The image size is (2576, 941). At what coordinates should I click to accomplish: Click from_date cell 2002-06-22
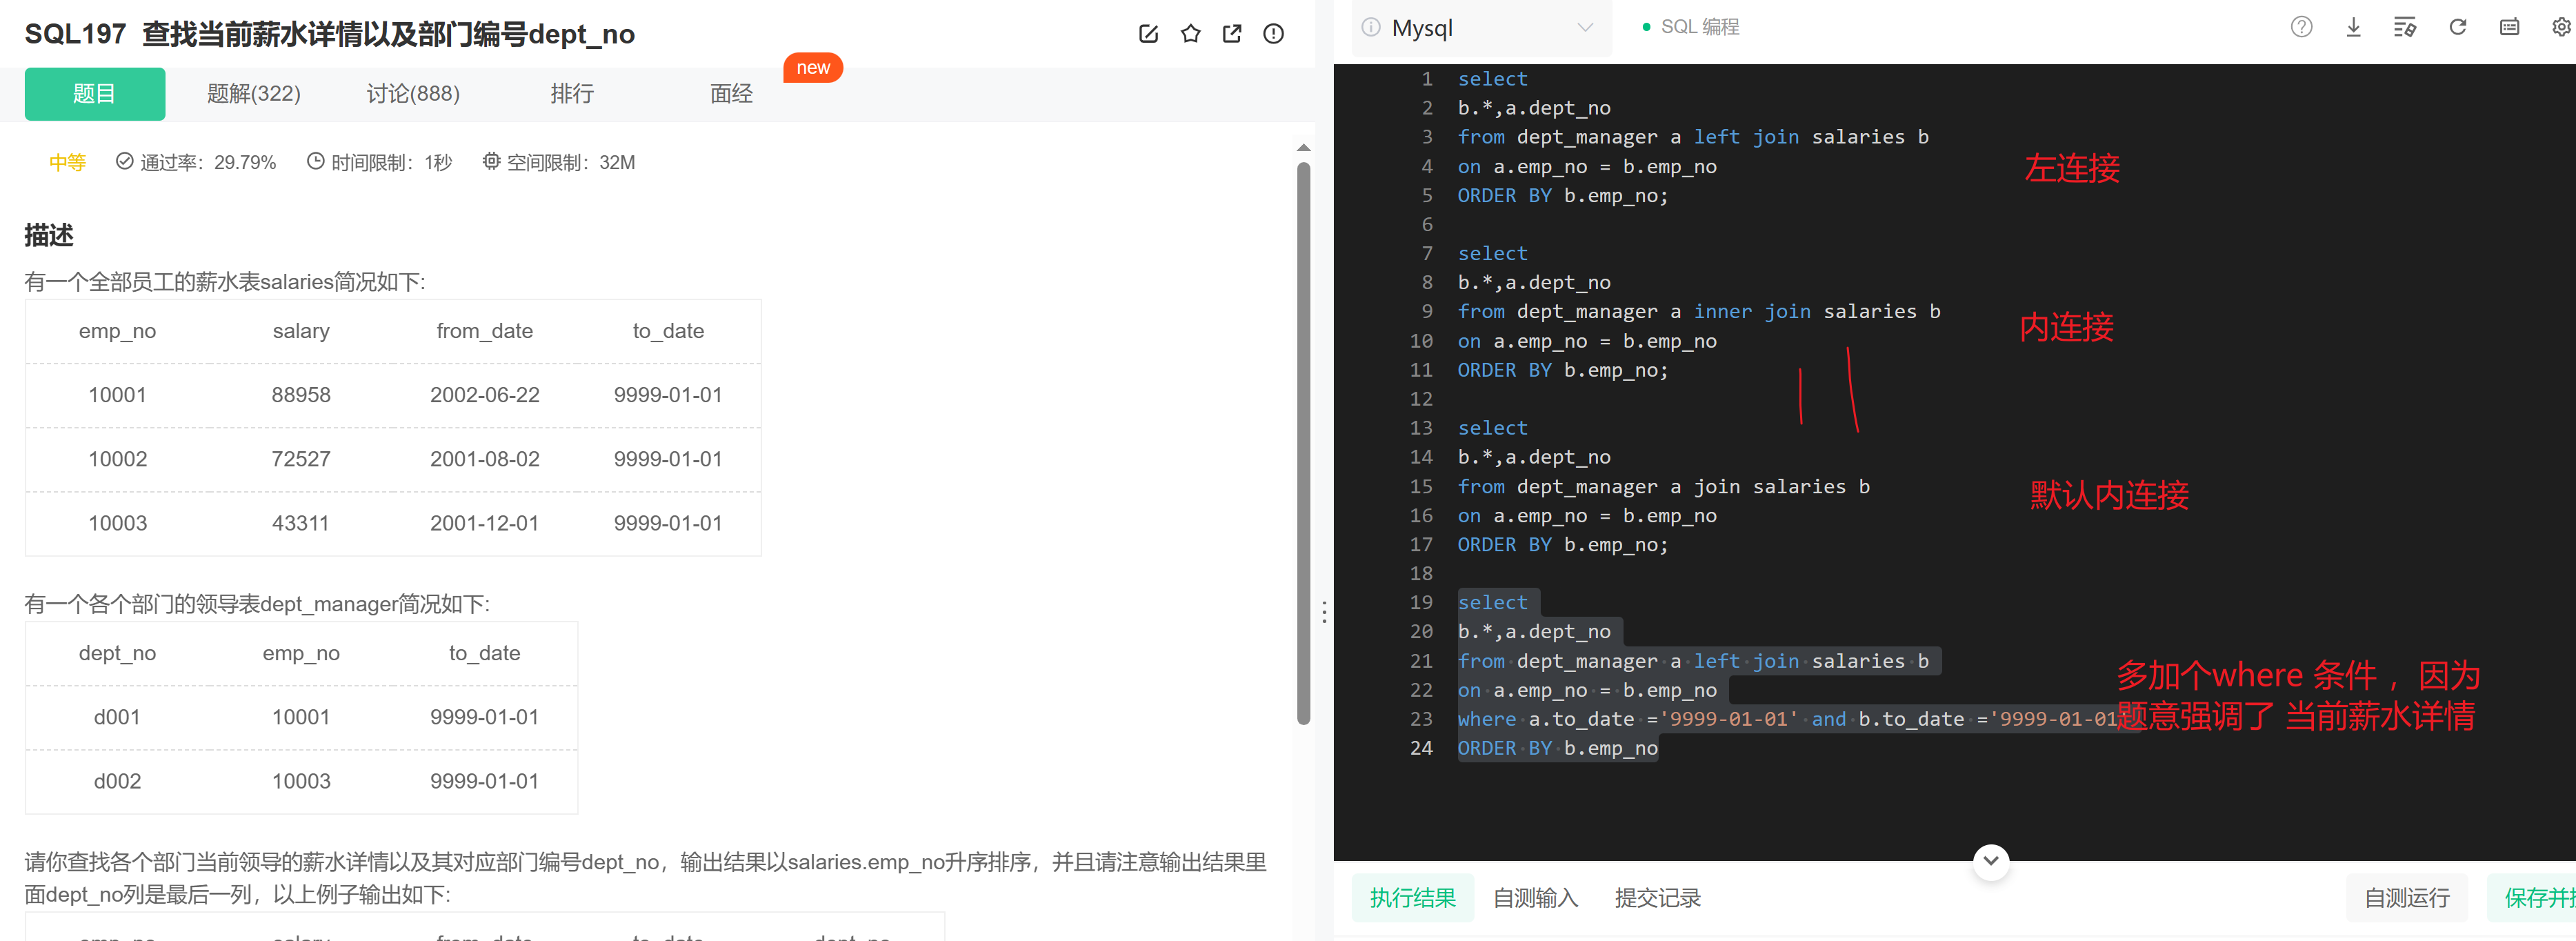[x=485, y=395]
